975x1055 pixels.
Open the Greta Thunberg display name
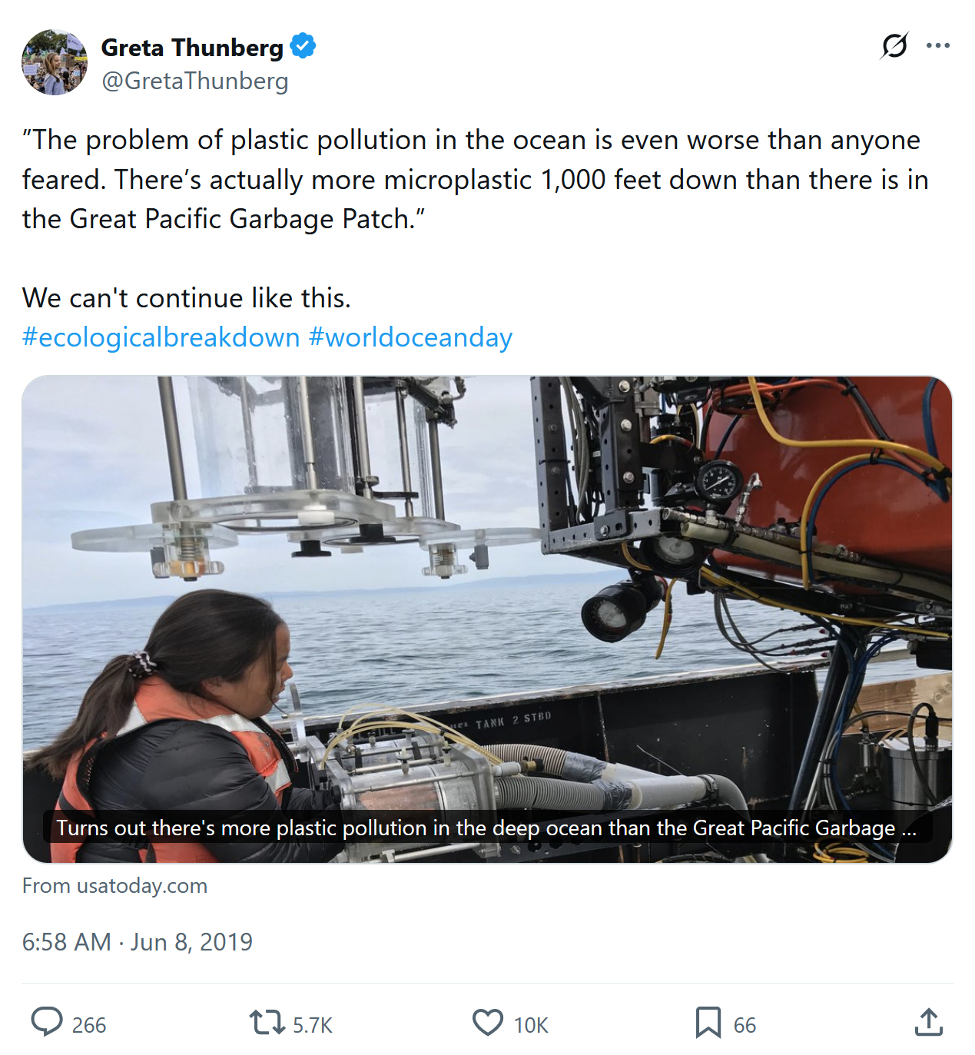[192, 48]
